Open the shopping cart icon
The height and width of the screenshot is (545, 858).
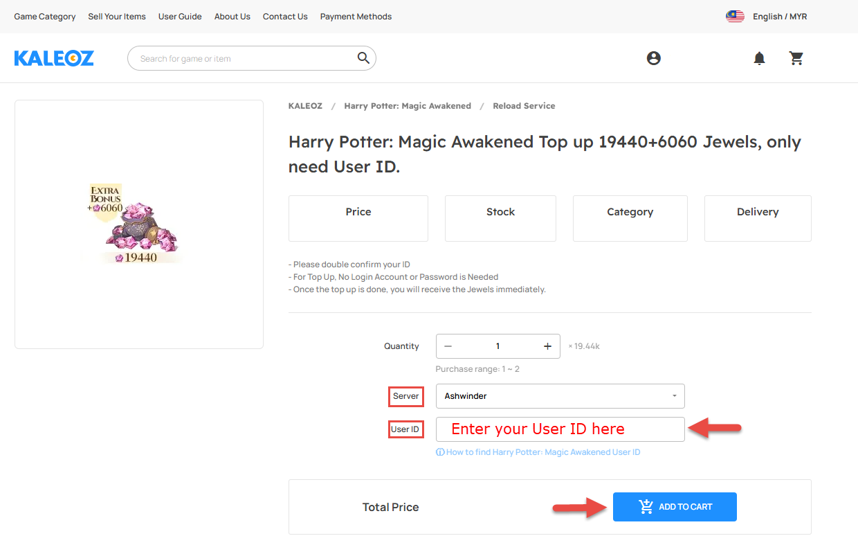[x=796, y=58]
